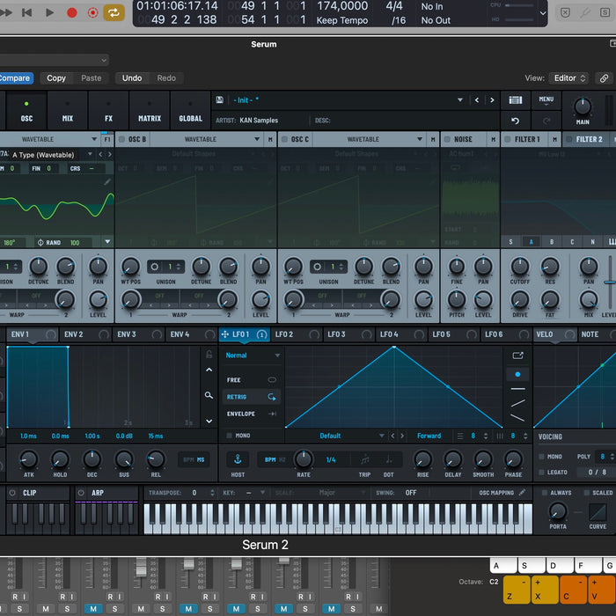The image size is (616, 616).
Task: Click the OSC MAPPING pencil icon
Action: [522, 492]
